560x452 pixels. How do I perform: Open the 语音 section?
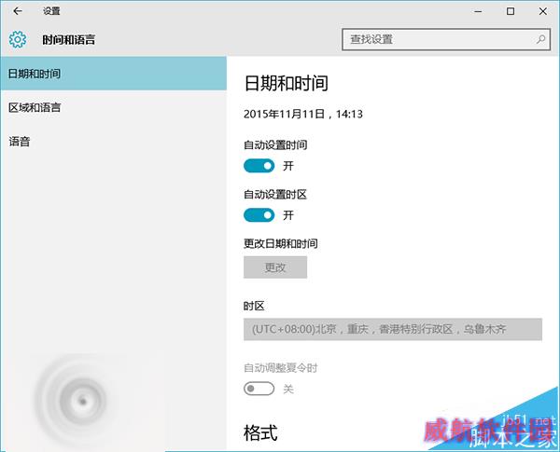(x=114, y=142)
